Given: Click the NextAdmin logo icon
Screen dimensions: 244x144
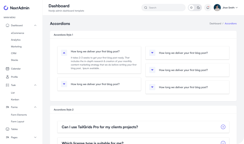Looking at the screenshot, I should [x=6, y=8].
